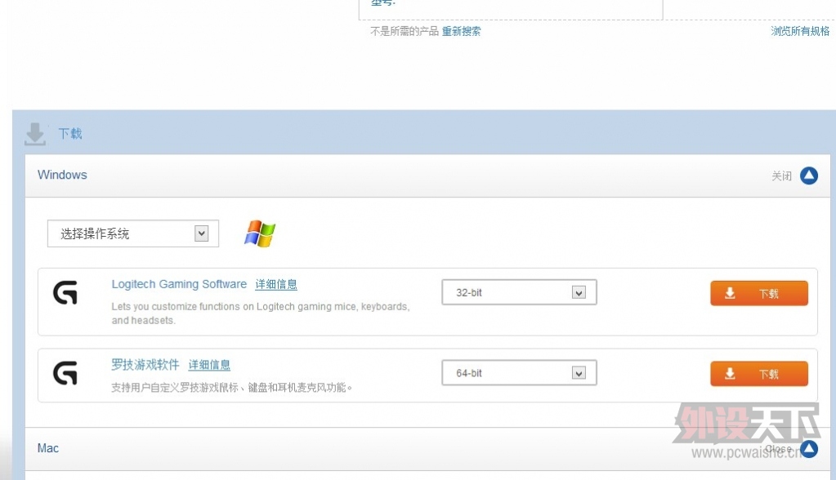
Task: Click the 关闭 label in Windows header
Action: 781,176
